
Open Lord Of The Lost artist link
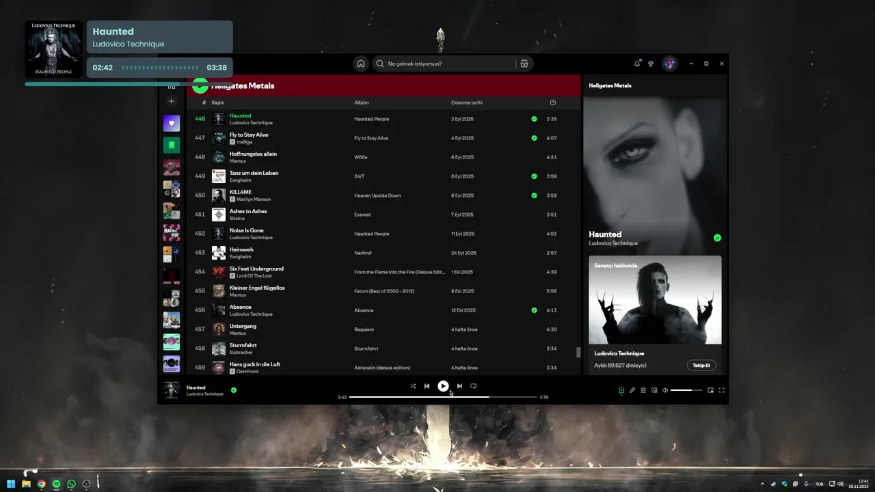[254, 276]
